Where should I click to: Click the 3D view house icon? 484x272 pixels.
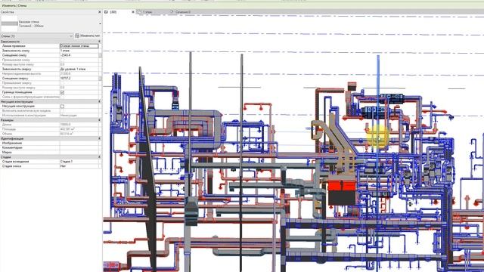(x=106, y=12)
